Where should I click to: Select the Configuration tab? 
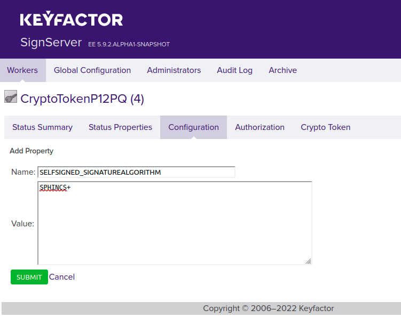tap(193, 127)
